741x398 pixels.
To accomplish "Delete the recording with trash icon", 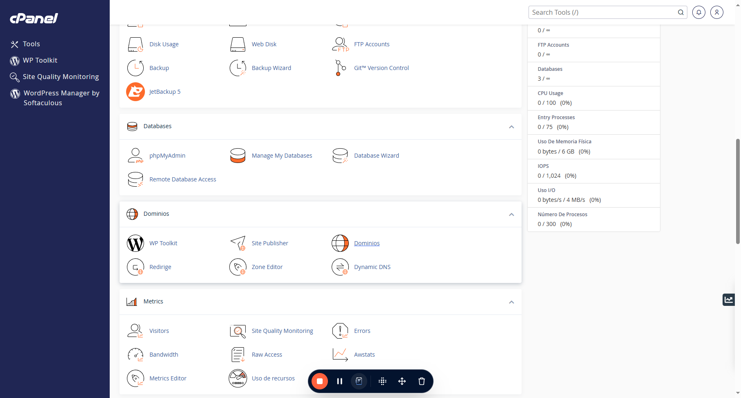I will pyautogui.click(x=422, y=381).
